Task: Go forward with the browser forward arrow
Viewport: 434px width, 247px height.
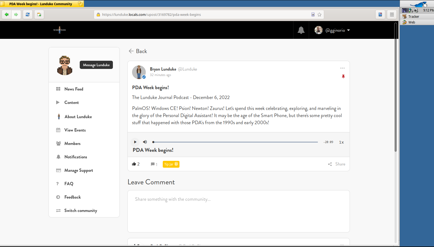Action: (16, 14)
